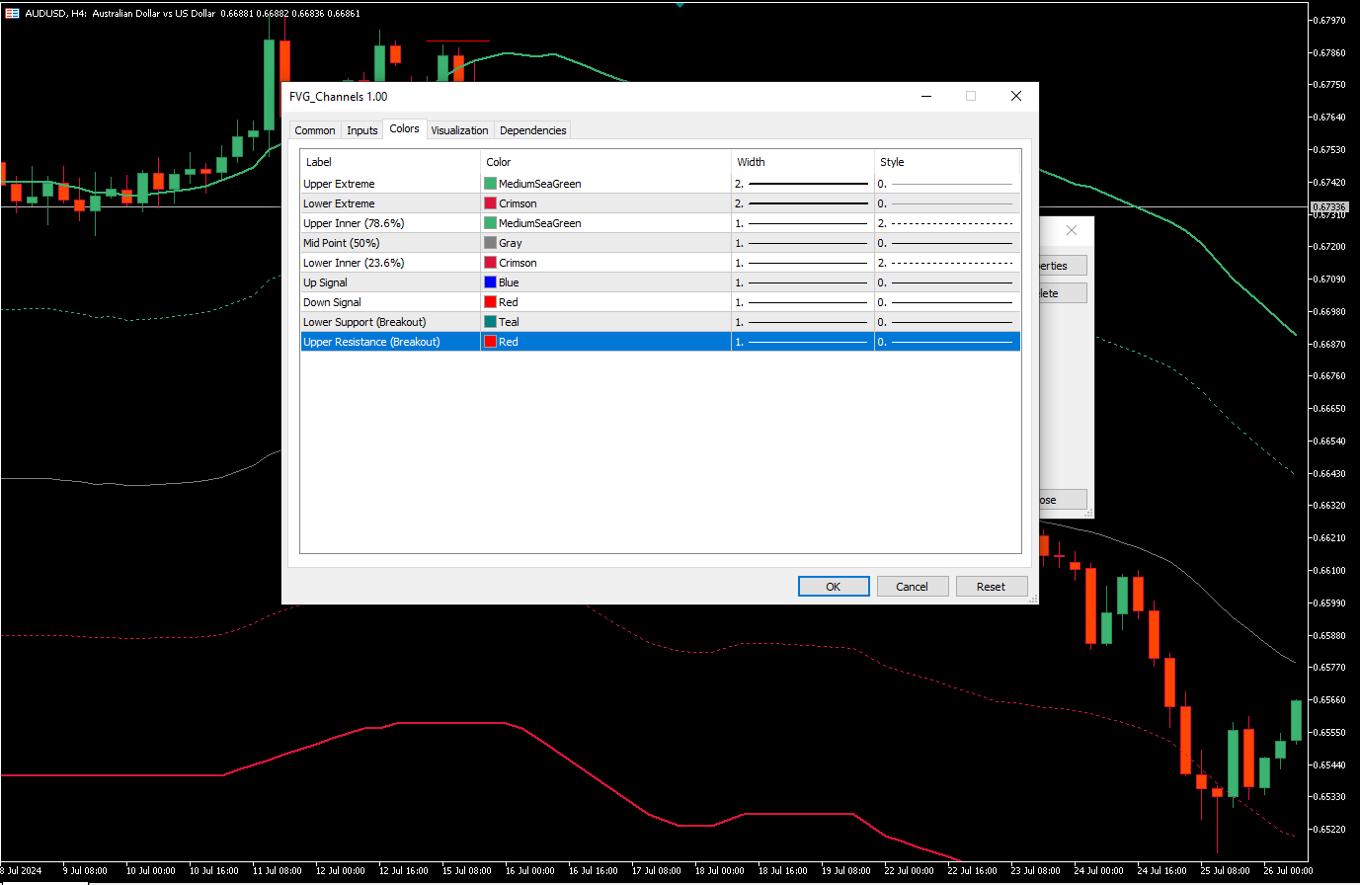
Task: Open the Inputs tab
Action: pyautogui.click(x=362, y=130)
